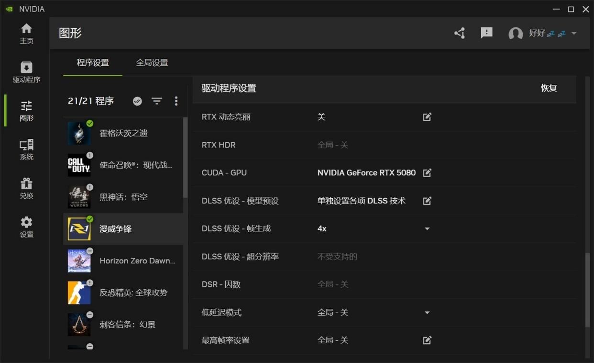Expand the DLSS 帧生成 4x dropdown

427,229
